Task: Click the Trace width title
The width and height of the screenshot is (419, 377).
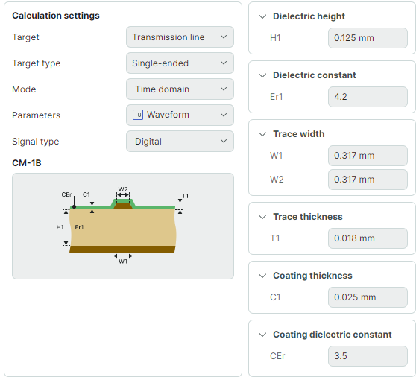Action: tap(299, 134)
